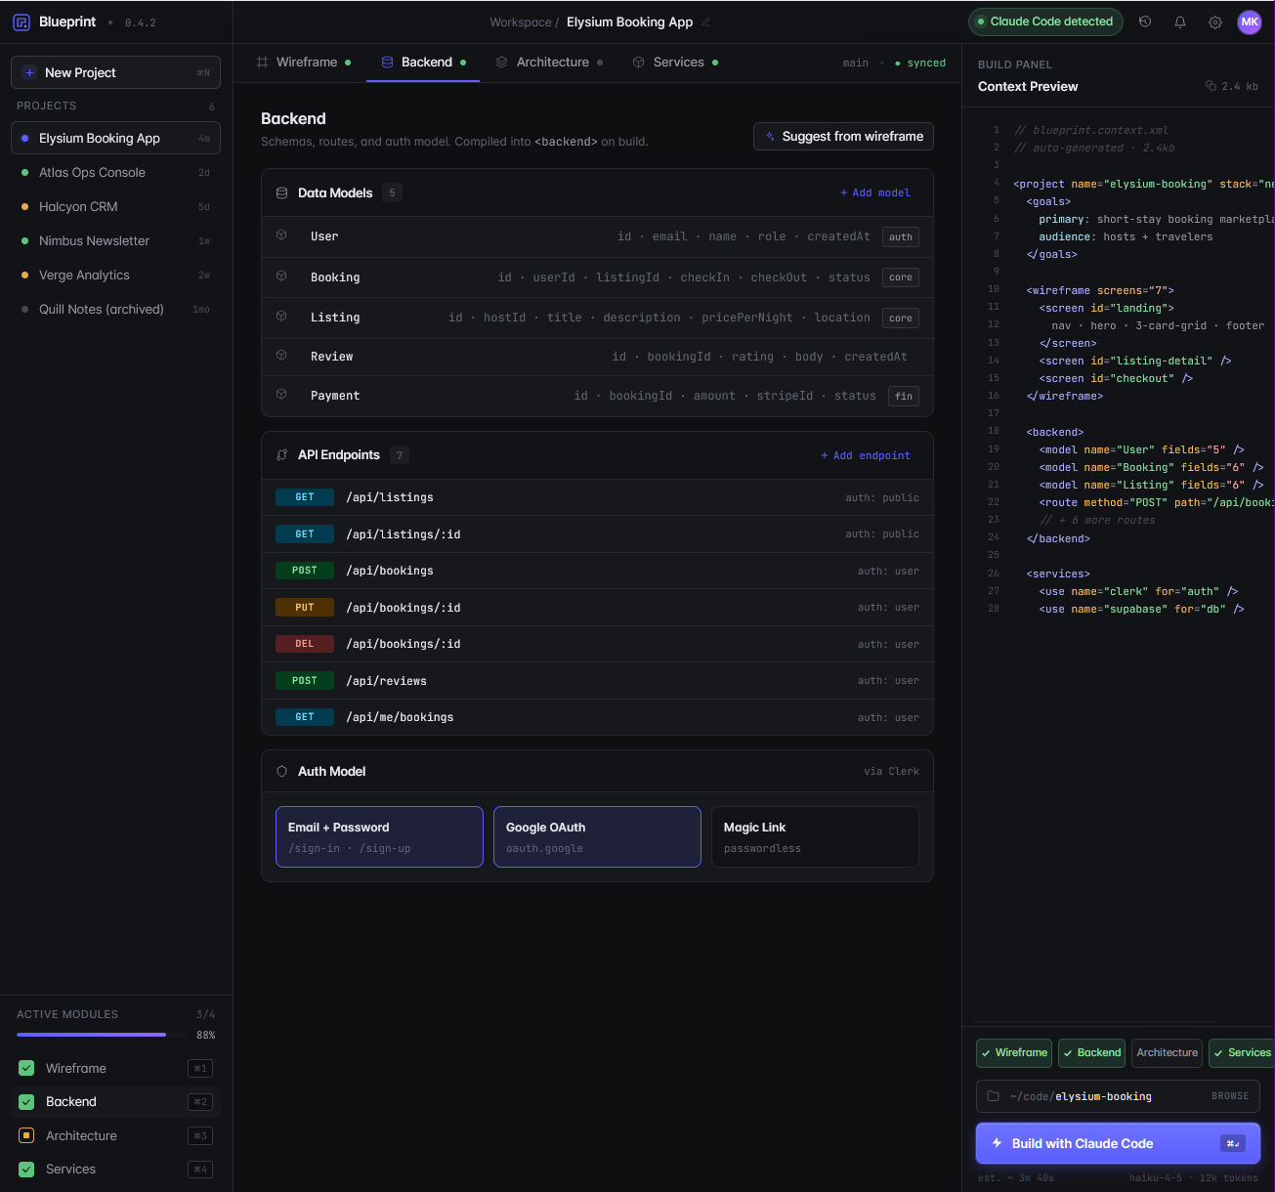Toggle the Architecture module checkbox
Viewport: 1275px width, 1192px height.
[x=26, y=1135]
